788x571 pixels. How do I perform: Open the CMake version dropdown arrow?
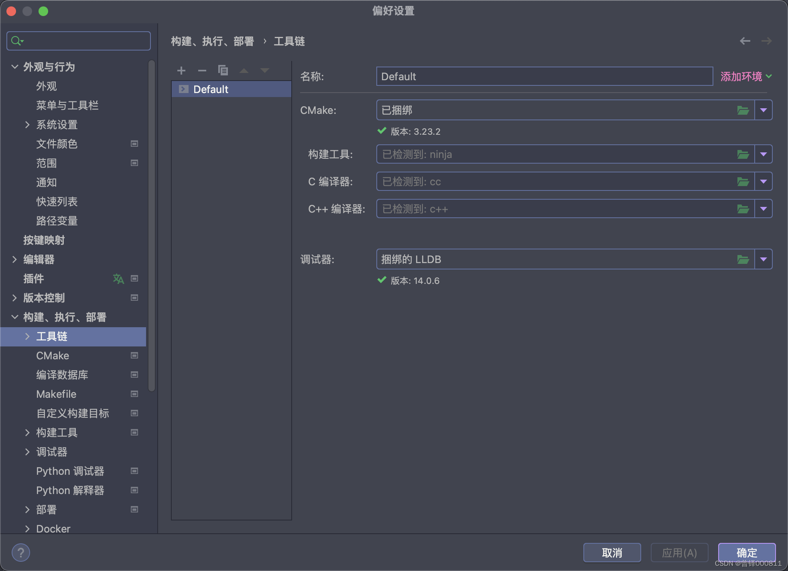(x=764, y=110)
